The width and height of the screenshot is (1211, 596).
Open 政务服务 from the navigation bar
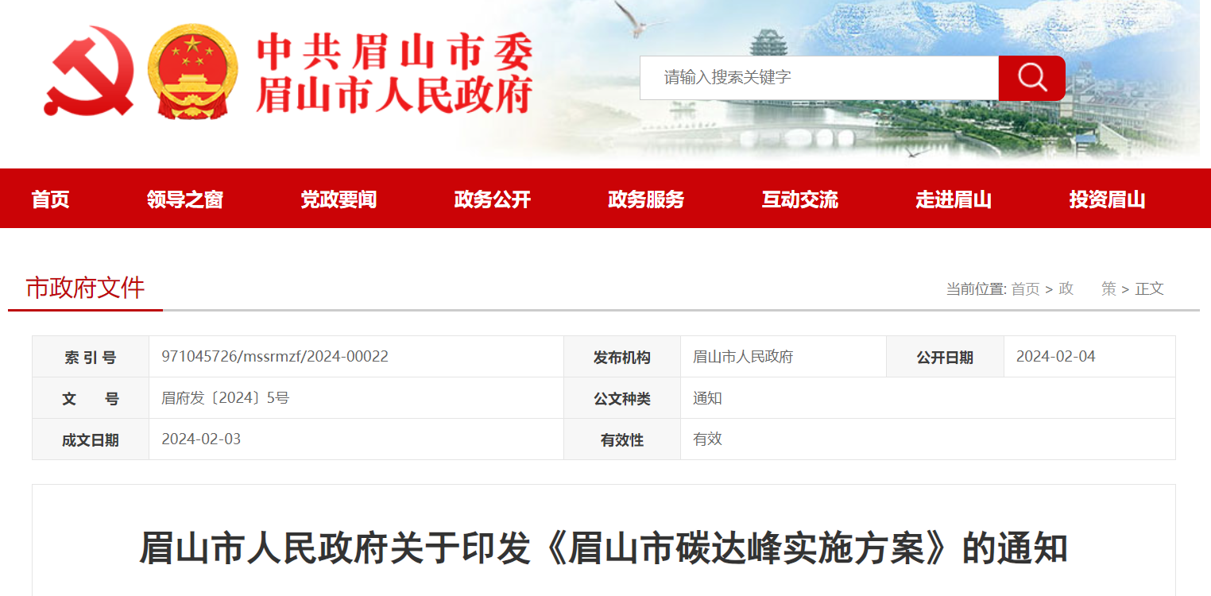(x=646, y=199)
